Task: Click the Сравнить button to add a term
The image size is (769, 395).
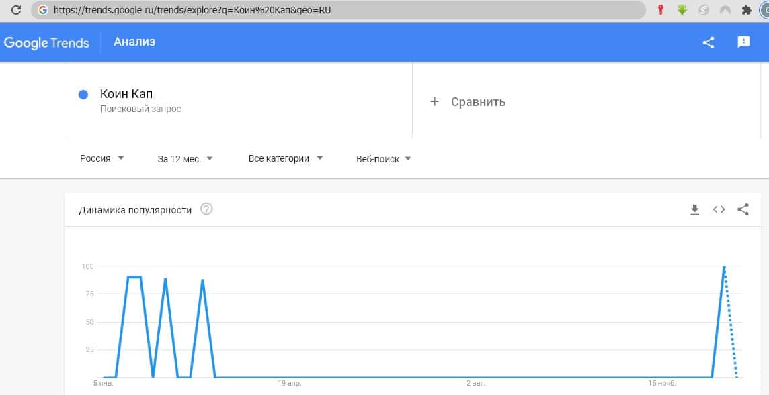Action: click(468, 102)
